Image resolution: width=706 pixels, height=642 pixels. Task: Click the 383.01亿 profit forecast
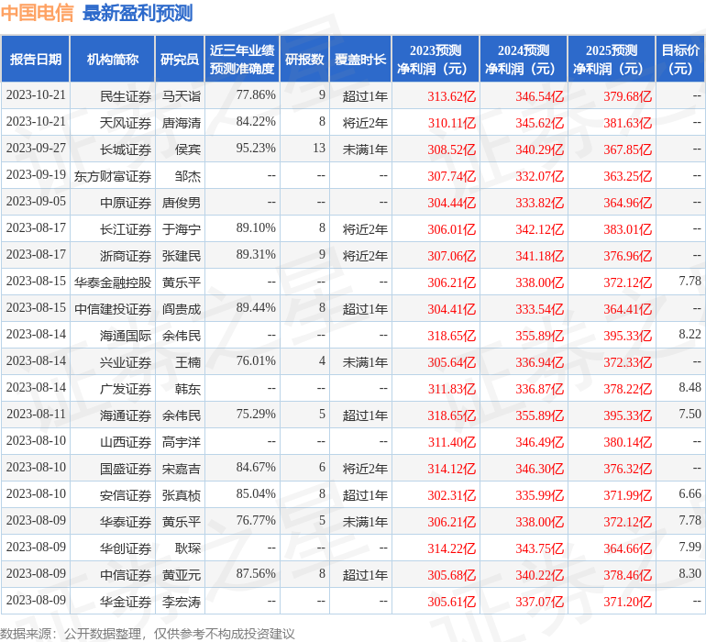point(628,229)
